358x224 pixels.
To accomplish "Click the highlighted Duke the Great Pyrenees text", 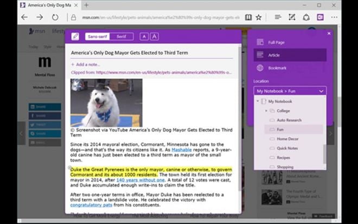I will click(151, 172).
